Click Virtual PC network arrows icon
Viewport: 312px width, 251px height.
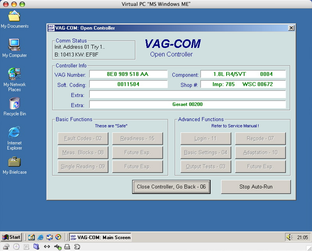pyautogui.click(x=47, y=247)
